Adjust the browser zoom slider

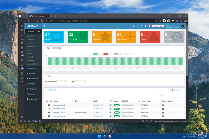pyautogui.click(x=163, y=121)
